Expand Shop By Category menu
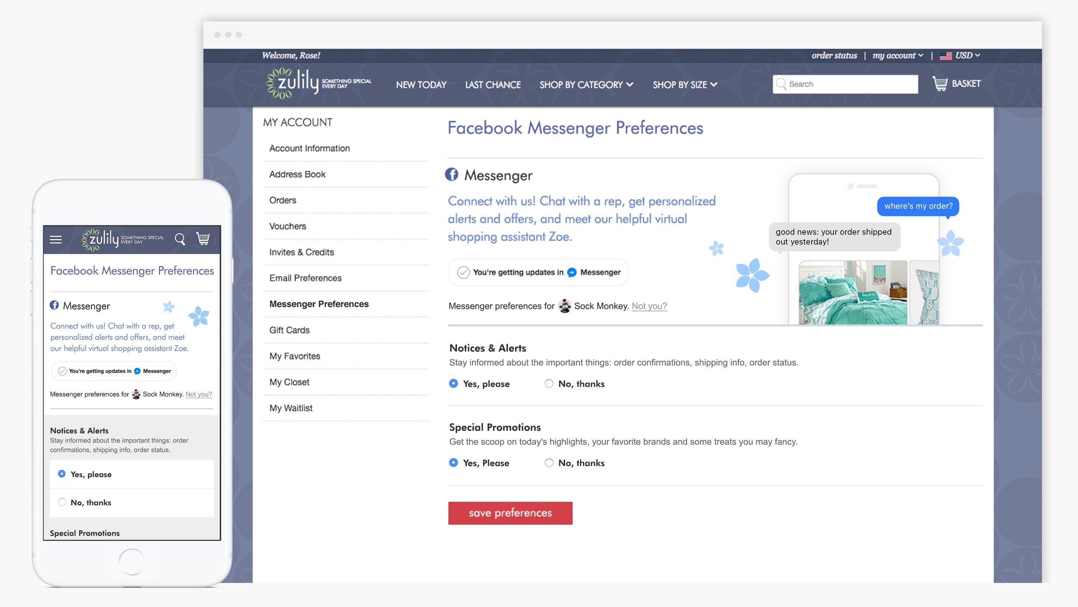This screenshot has width=1078, height=607. click(586, 85)
